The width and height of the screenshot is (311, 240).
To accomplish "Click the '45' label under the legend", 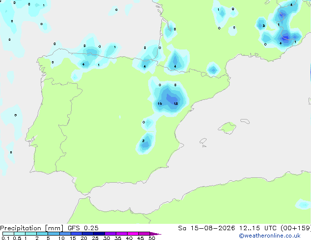I will [x=140, y=238].
